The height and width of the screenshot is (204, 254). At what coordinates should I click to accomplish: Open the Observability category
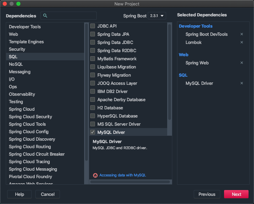click(x=45, y=94)
